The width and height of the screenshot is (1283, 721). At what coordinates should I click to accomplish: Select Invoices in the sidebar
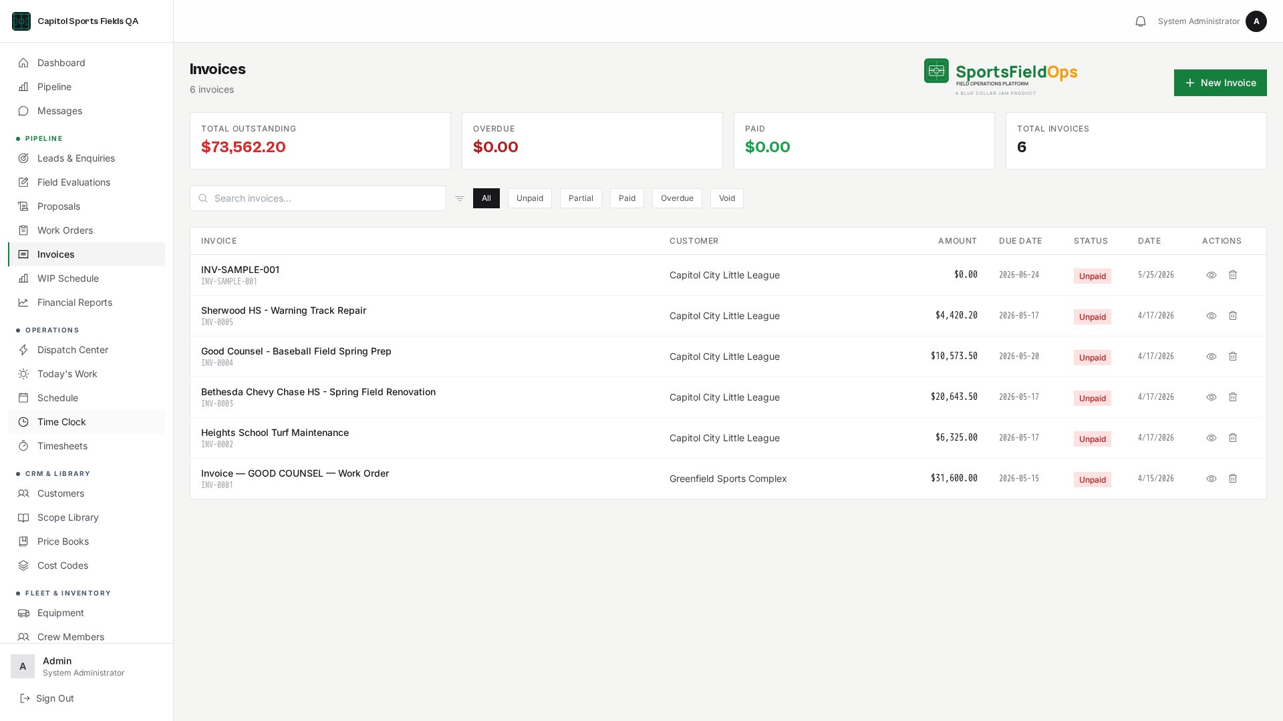point(86,254)
